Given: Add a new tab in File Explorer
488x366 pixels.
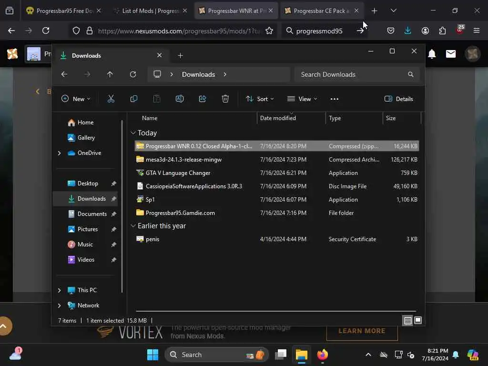Looking at the screenshot, I should [x=180, y=56].
